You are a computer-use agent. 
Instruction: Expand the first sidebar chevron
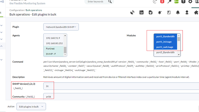click(x=1, y=25)
